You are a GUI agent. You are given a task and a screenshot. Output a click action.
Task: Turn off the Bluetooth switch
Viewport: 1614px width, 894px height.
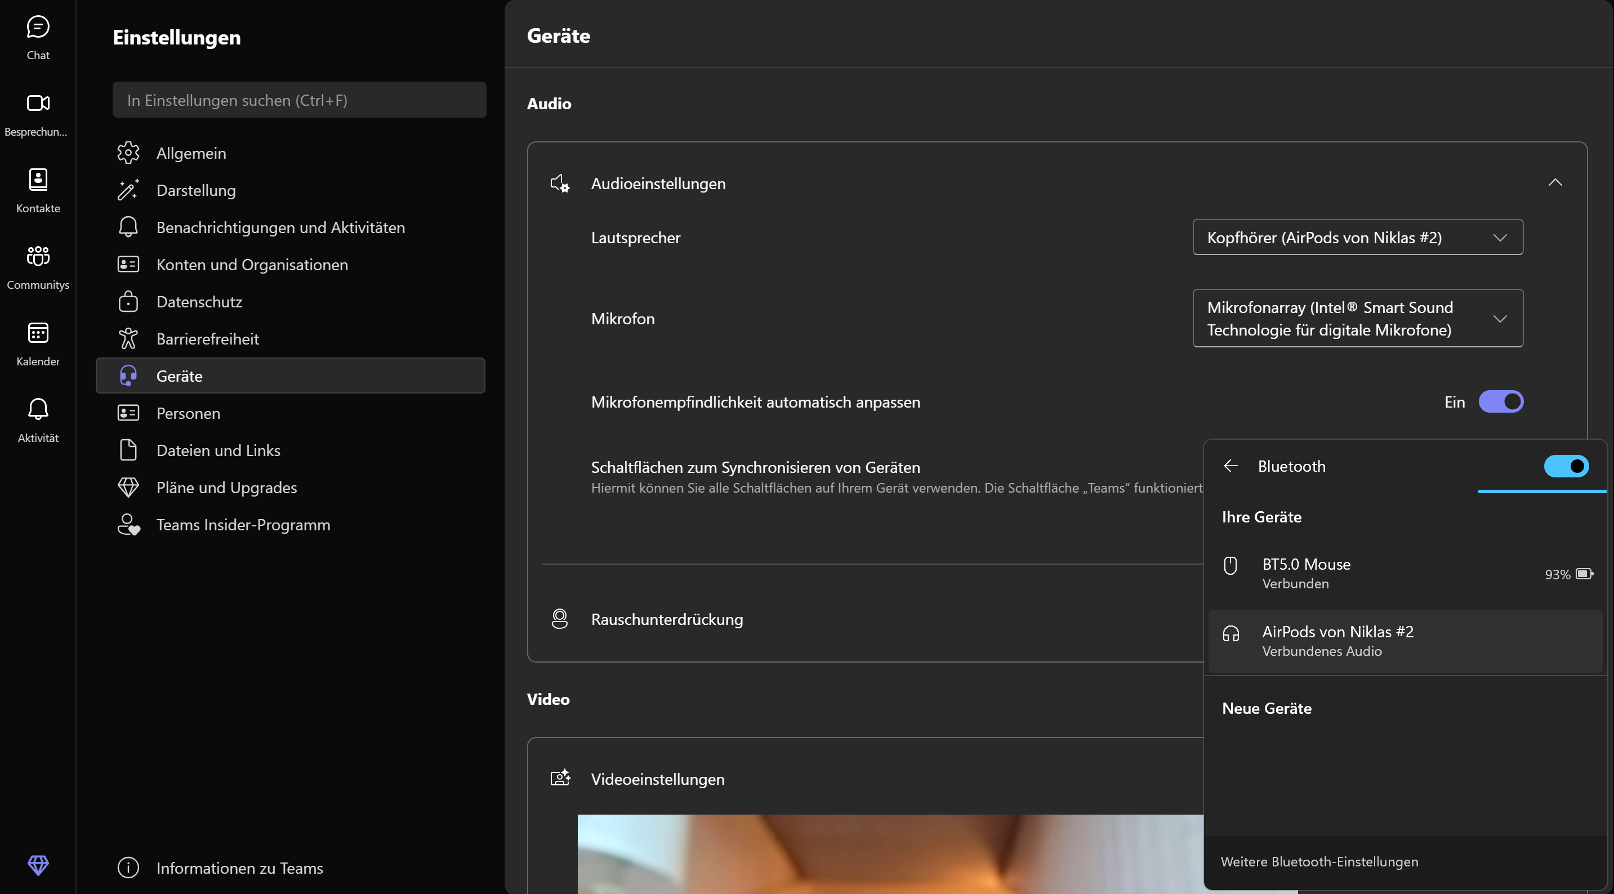[x=1565, y=466]
